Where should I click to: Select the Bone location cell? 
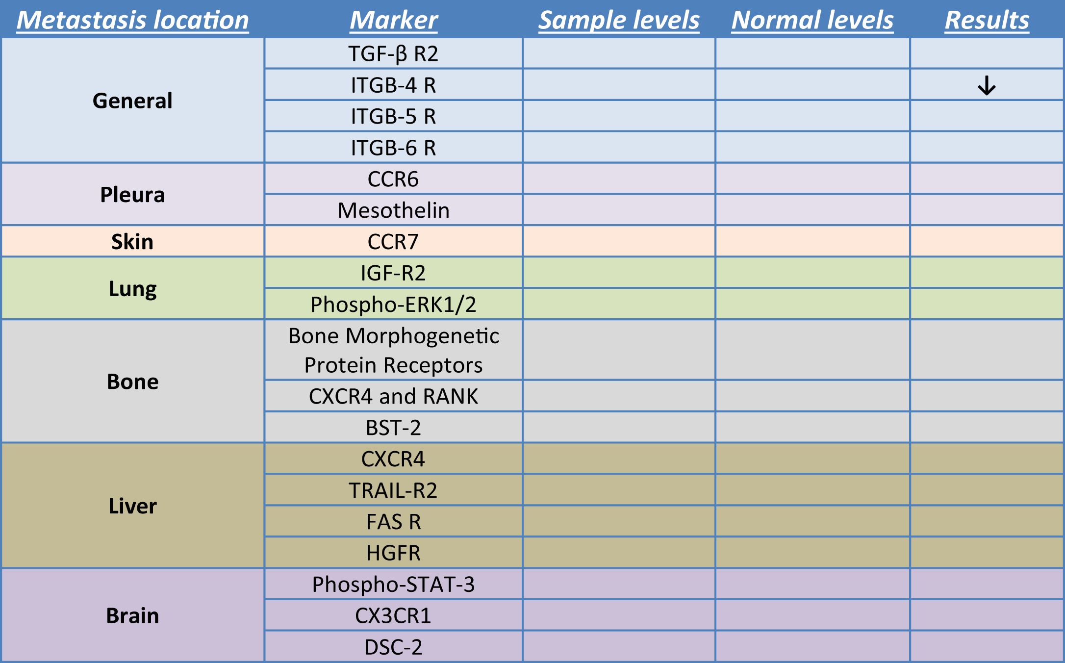click(x=132, y=382)
